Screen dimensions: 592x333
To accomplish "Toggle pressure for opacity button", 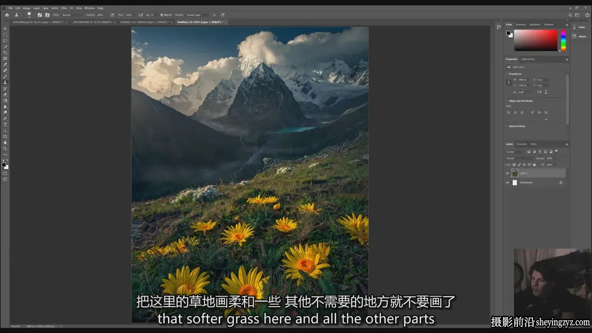I will [112, 15].
